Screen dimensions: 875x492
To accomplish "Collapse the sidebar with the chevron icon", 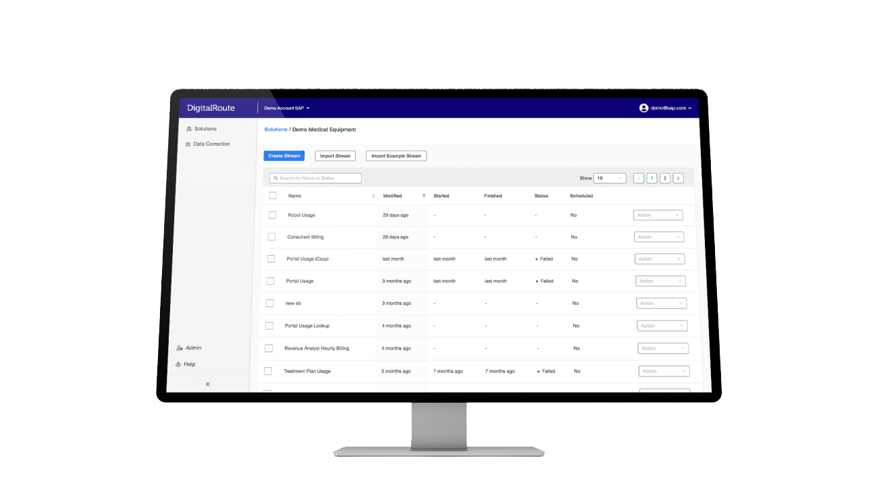I will tap(207, 383).
